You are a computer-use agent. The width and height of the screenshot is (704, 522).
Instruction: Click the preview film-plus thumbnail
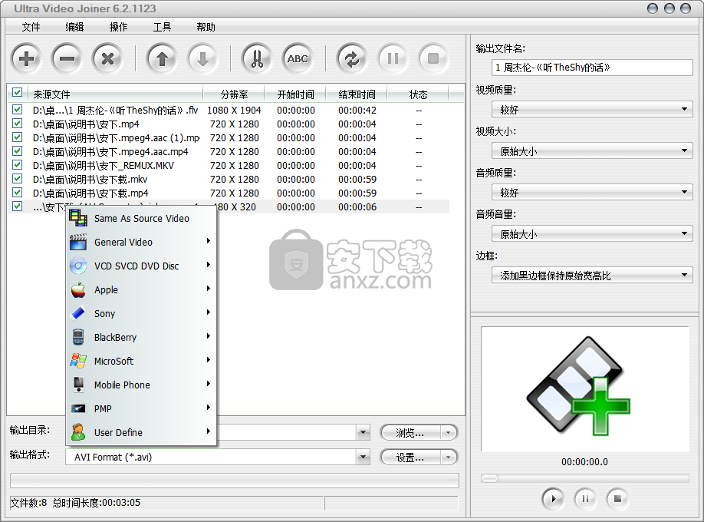pyautogui.click(x=578, y=386)
